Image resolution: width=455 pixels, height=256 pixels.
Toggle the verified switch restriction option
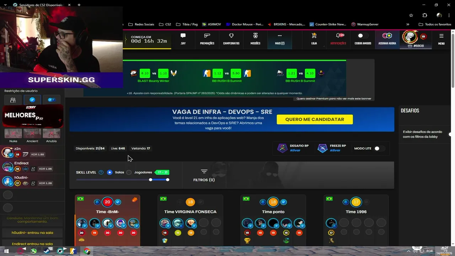coord(52,100)
